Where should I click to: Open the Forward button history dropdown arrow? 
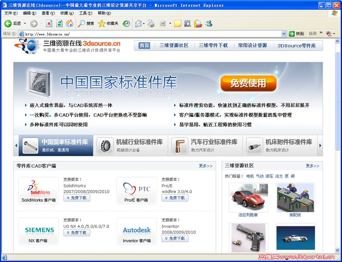point(41,23)
